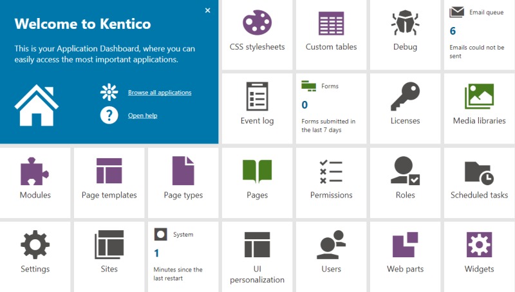This screenshot has width=515, height=292.
Task: Click the question mark help icon
Action: point(109,115)
